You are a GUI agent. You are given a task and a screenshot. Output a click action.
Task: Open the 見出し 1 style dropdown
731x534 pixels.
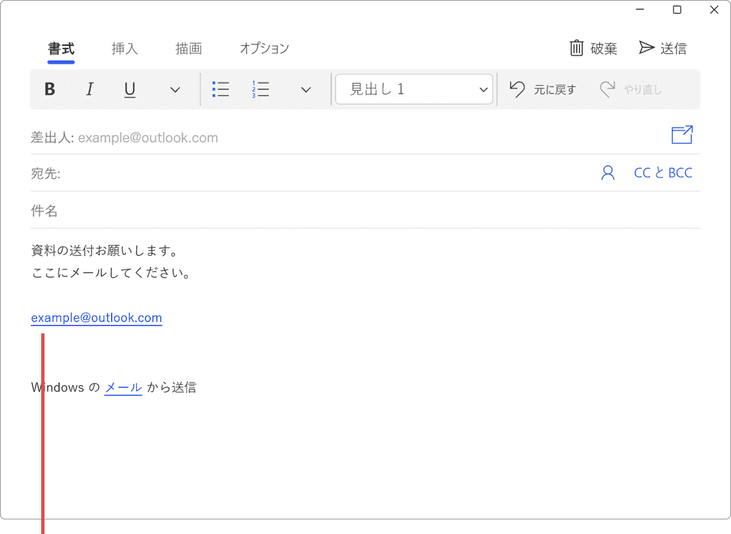414,90
